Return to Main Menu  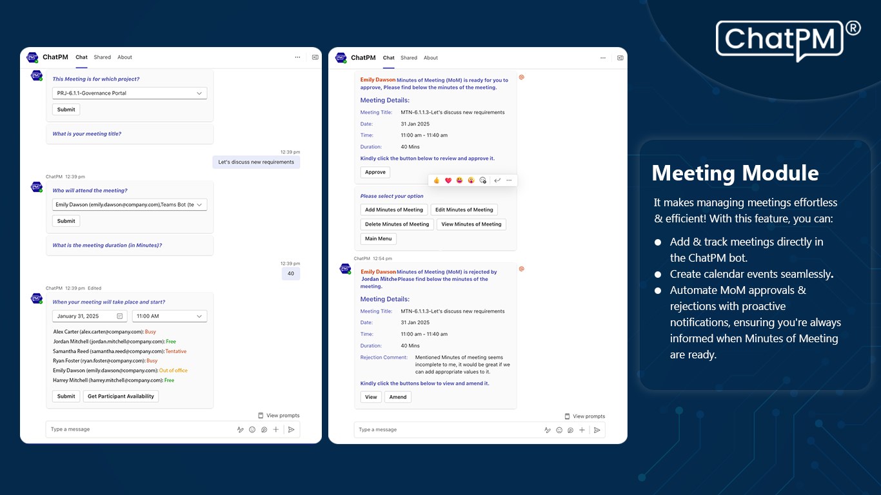(x=379, y=238)
